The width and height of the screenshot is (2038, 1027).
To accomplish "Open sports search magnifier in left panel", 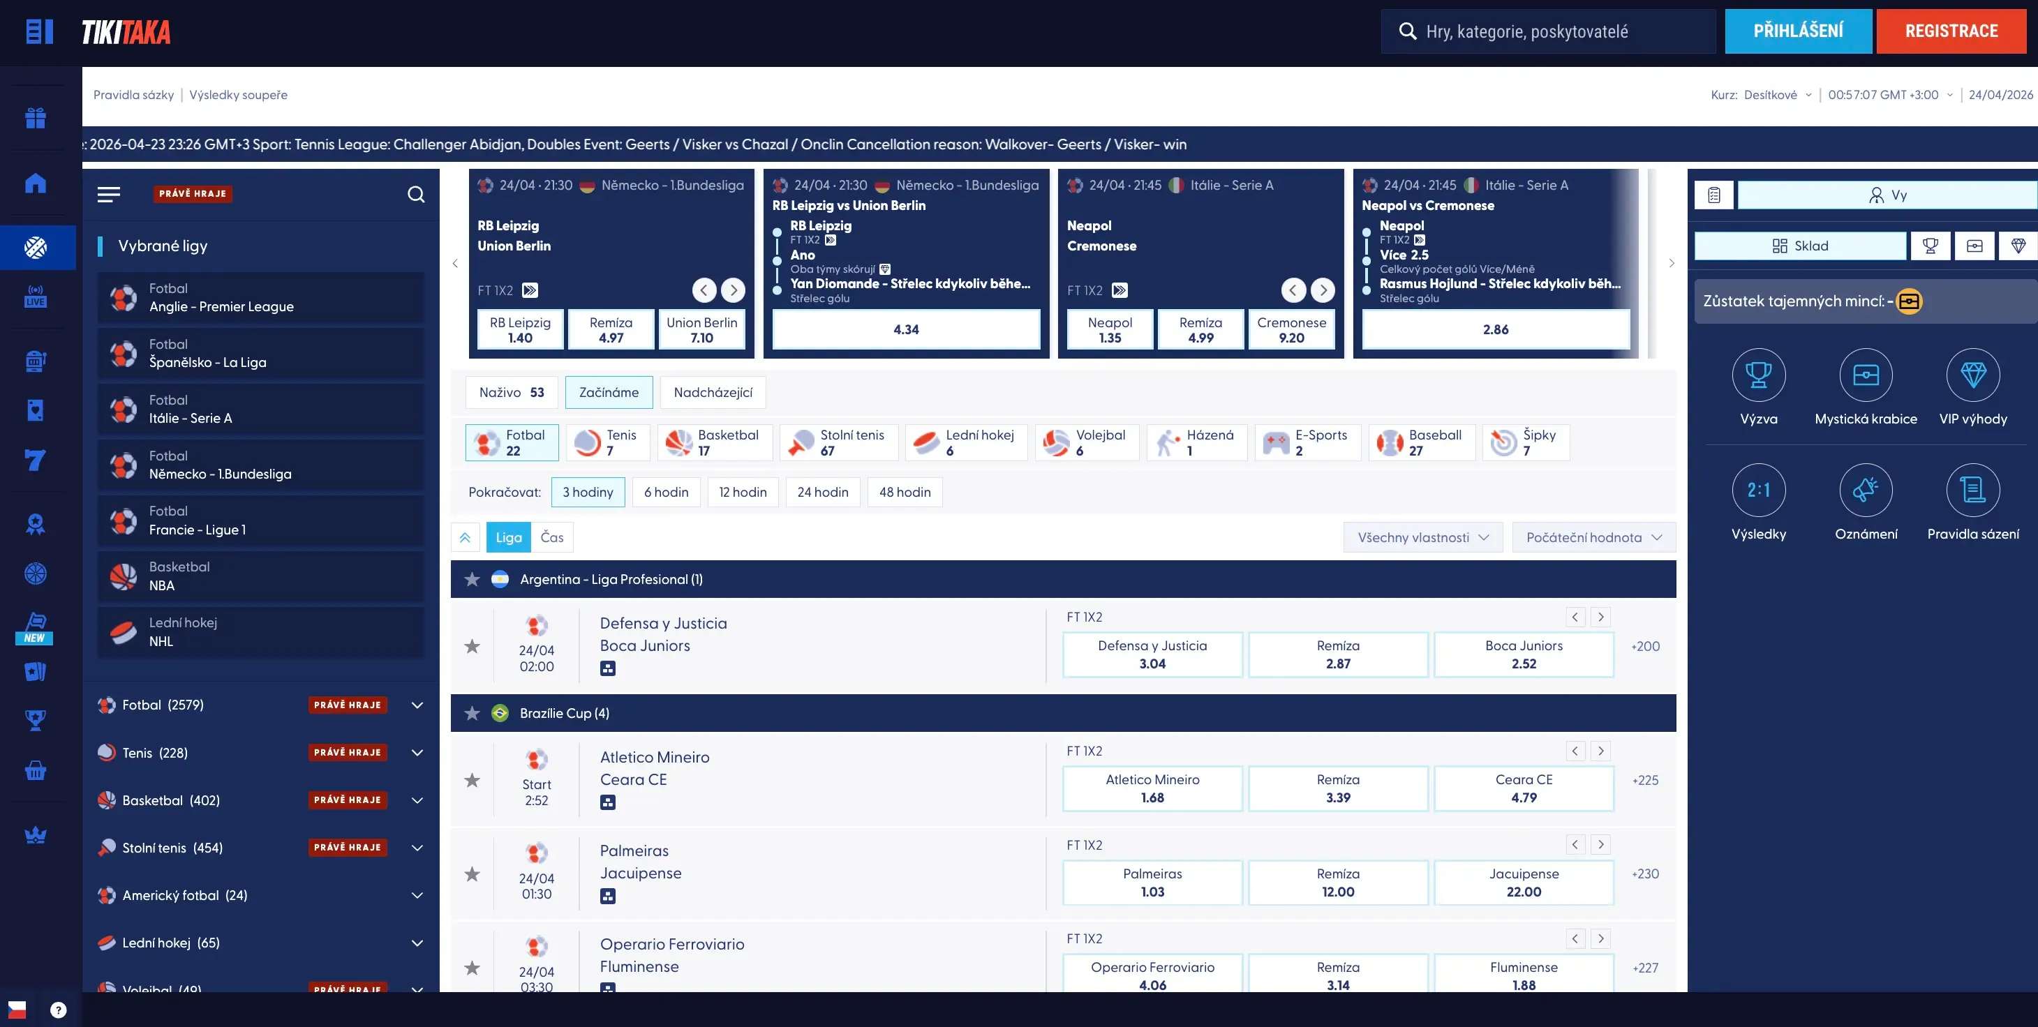I will (x=415, y=195).
